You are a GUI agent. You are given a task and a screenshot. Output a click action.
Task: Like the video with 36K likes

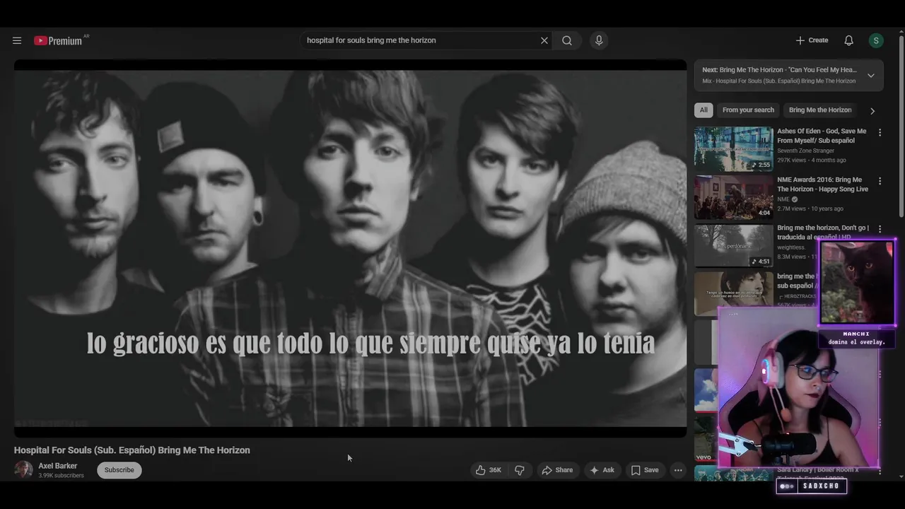click(489, 470)
